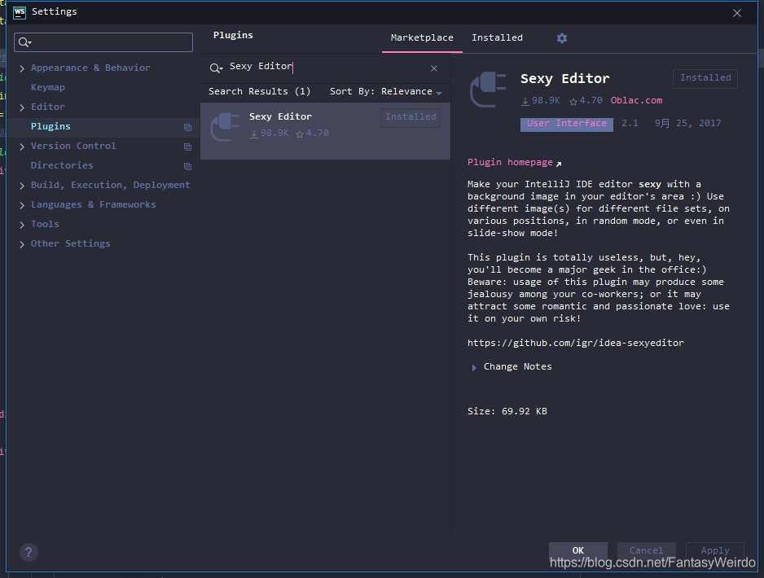Viewport: 764px width, 578px height.
Task: Switch to the Marketplace tab
Action: [x=422, y=37]
